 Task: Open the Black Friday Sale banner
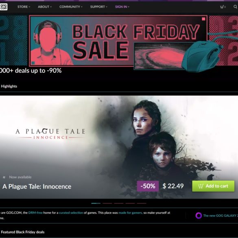[118, 41]
